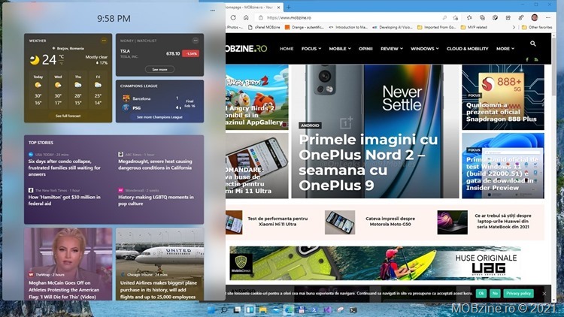
Task: Close the MOBzine homepage tab
Action: pos(278,8)
